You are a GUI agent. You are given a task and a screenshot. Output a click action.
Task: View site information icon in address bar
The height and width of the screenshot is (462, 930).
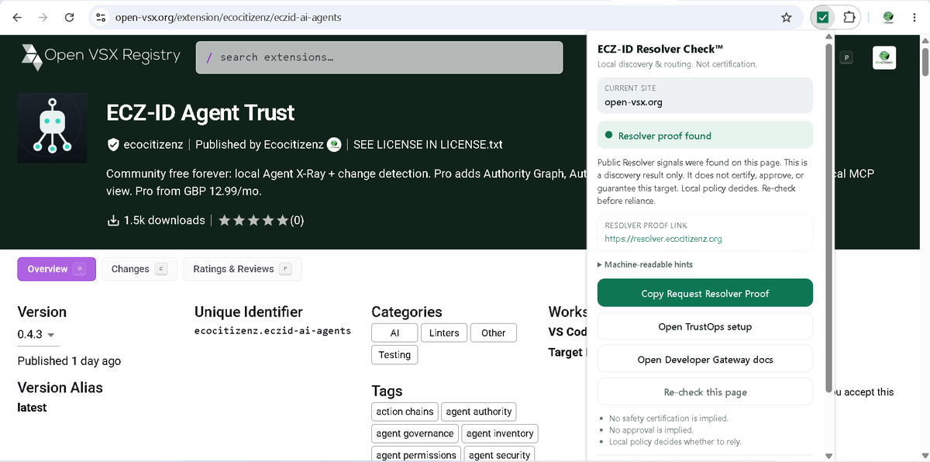coord(100,17)
